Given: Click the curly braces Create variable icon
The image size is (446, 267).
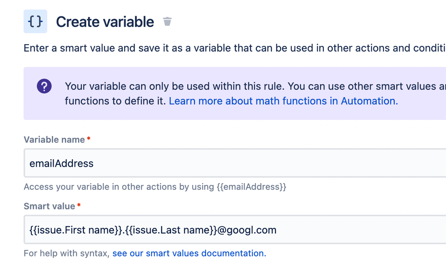Looking at the screenshot, I should point(35,21).
